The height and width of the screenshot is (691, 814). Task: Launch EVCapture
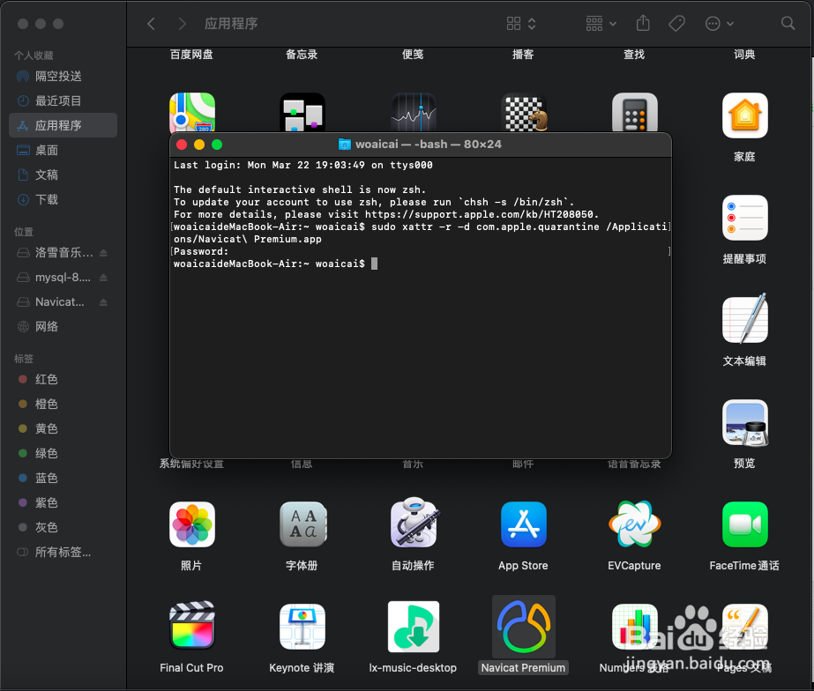[634, 524]
